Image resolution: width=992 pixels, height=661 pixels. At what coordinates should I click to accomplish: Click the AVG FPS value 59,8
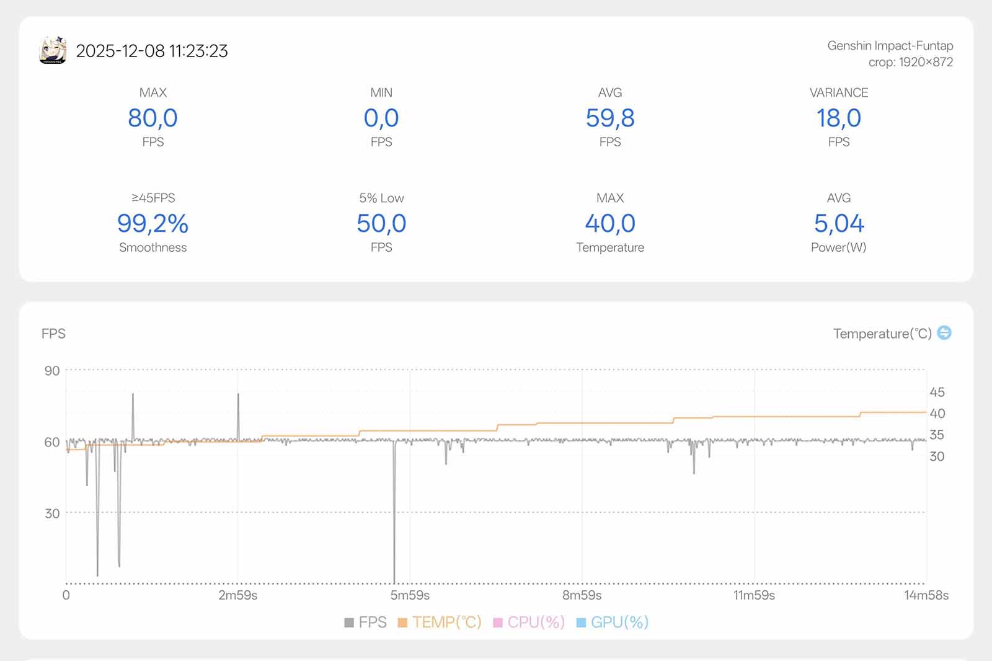(x=610, y=118)
